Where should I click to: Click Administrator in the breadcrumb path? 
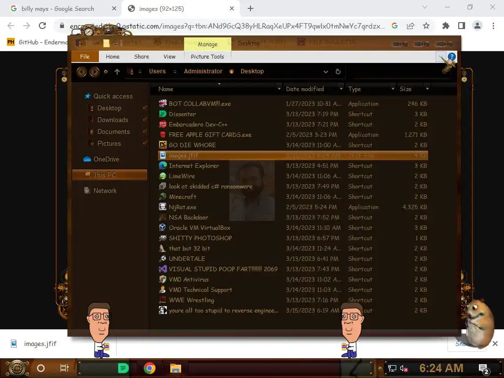coord(203,71)
